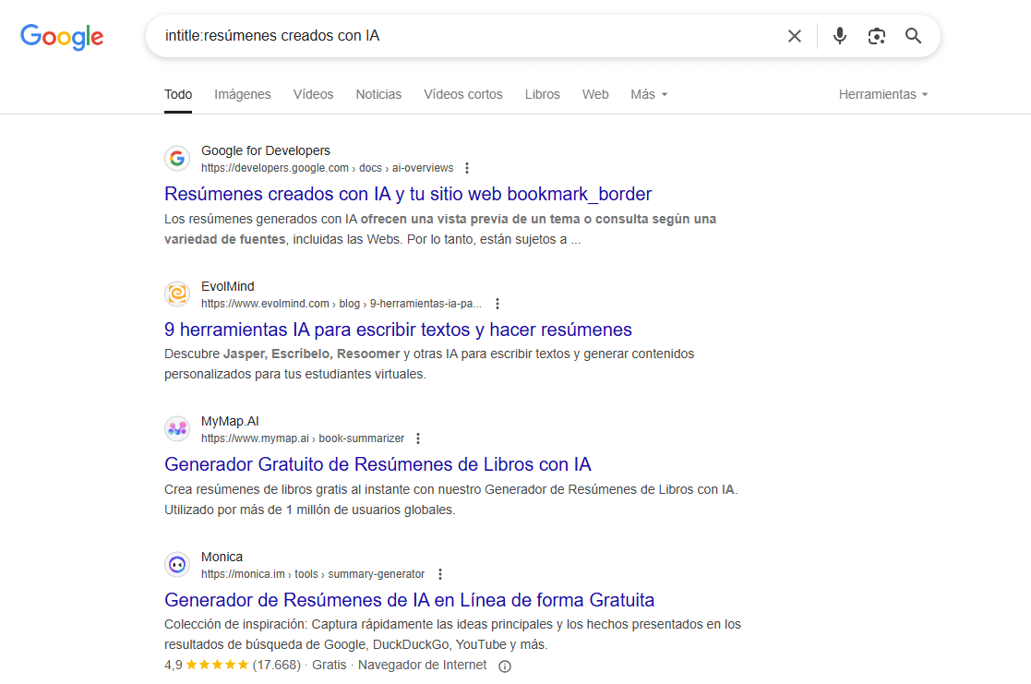Image resolution: width=1031 pixels, height=684 pixels.
Task: Switch to the Vídeos tab
Action: click(x=313, y=94)
